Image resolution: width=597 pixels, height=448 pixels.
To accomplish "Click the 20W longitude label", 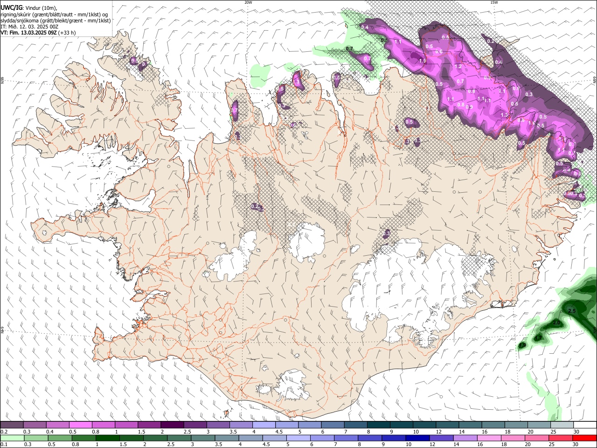I will (x=248, y=2).
